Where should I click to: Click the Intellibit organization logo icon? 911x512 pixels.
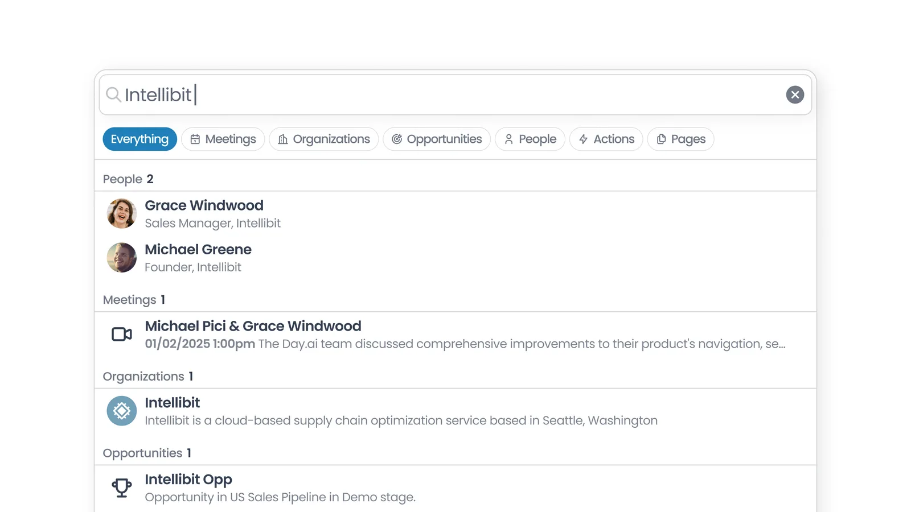[x=122, y=411]
